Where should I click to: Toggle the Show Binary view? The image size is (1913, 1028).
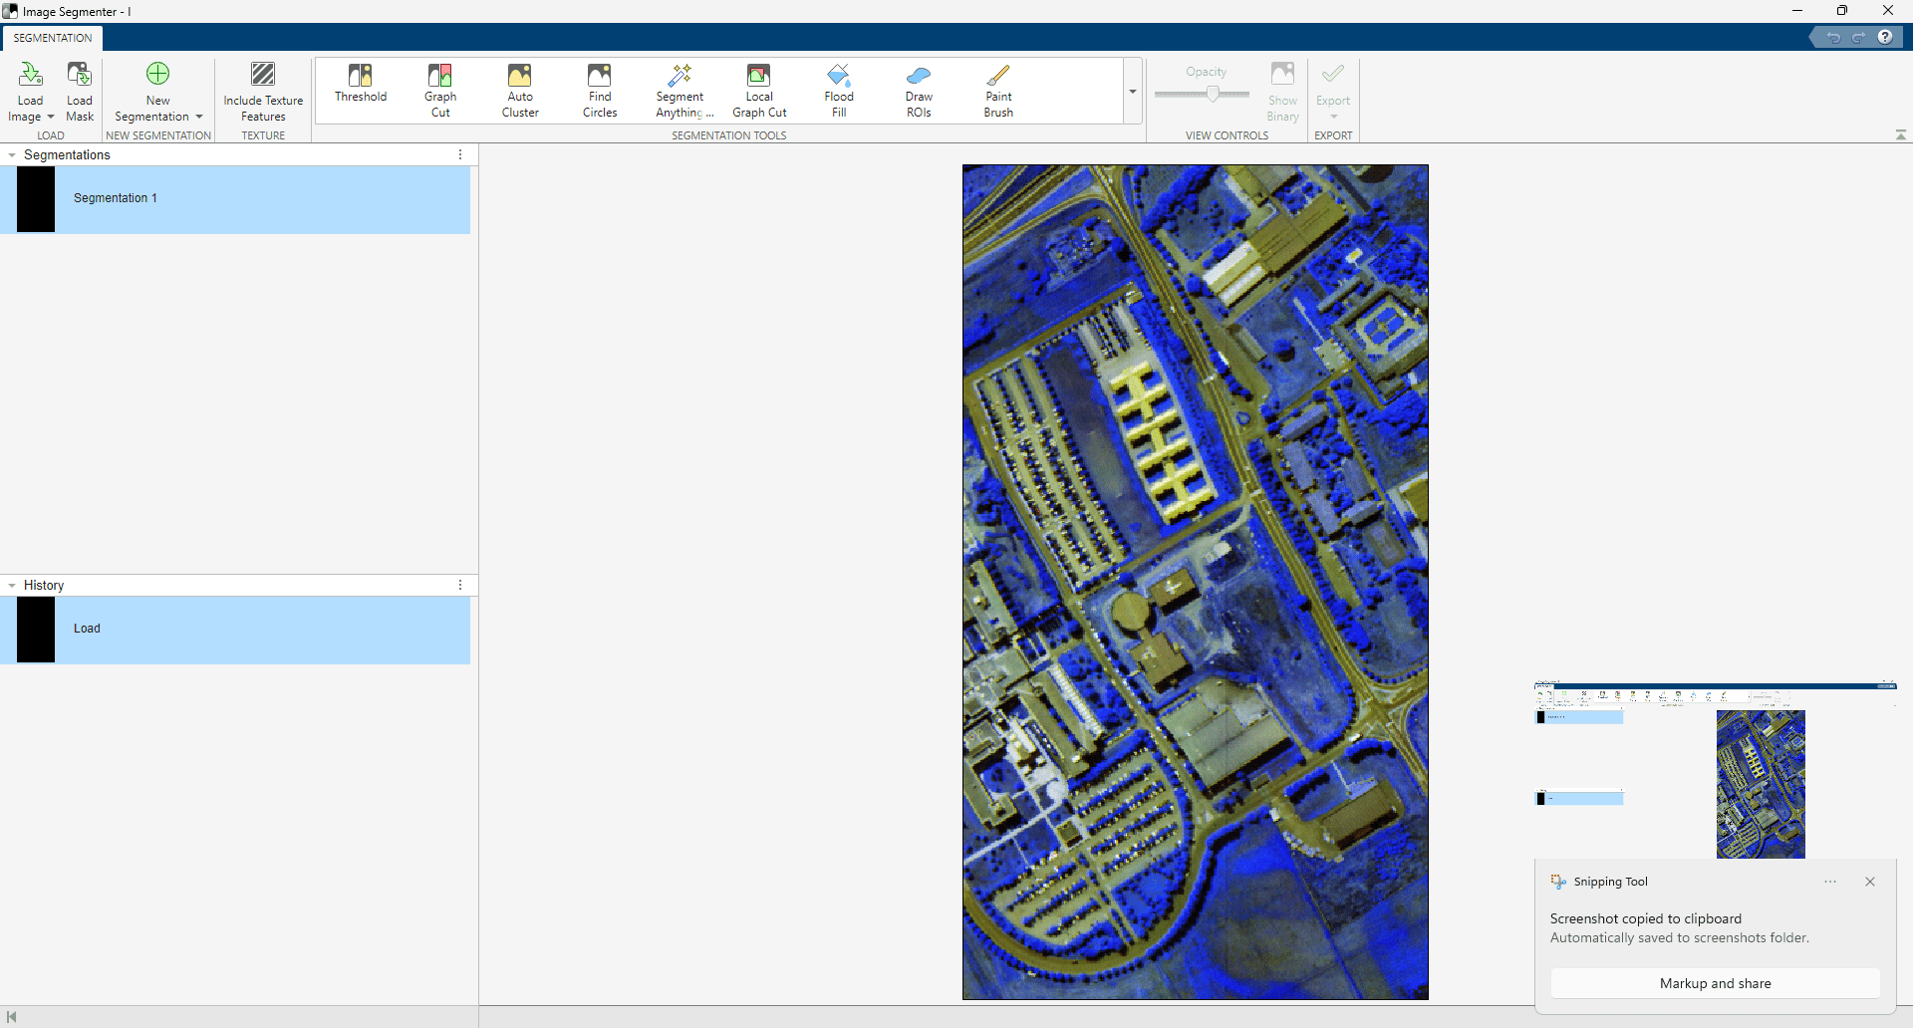(x=1282, y=90)
